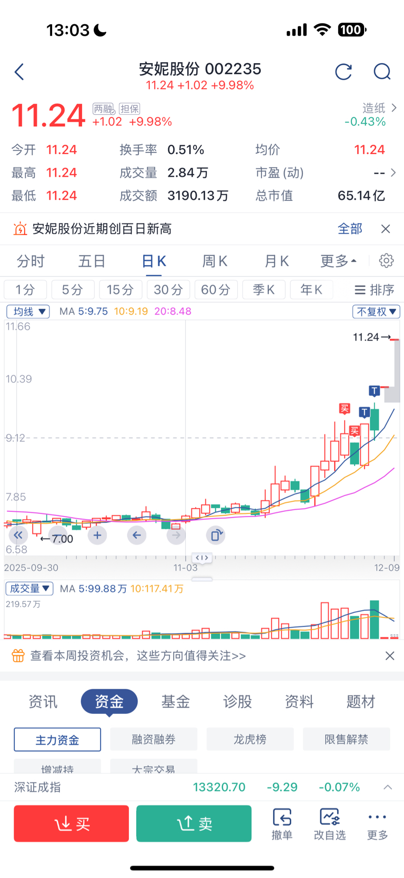Open the 均线 indicator dropdown
This screenshot has height=878, width=404.
tap(28, 311)
